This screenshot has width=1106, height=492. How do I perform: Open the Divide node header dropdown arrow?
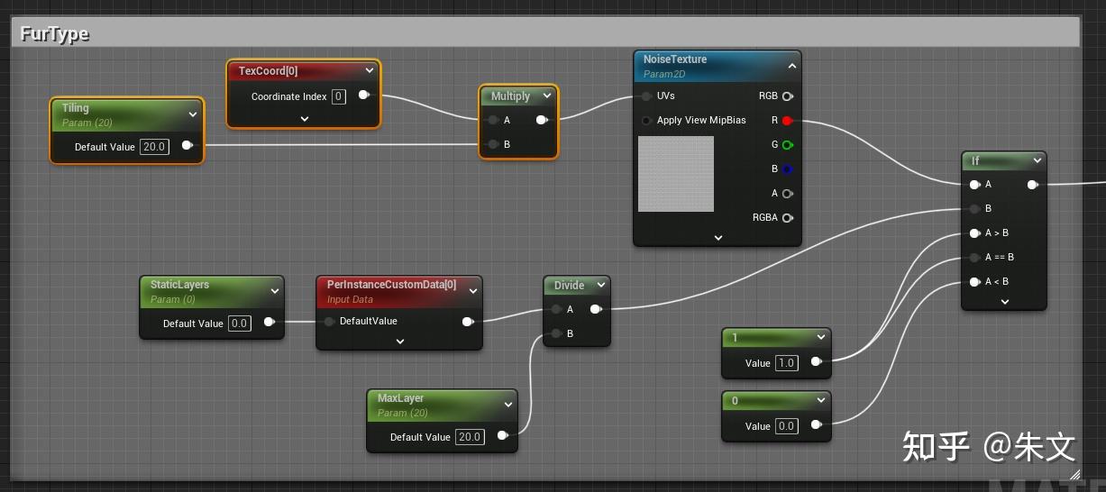pos(600,285)
